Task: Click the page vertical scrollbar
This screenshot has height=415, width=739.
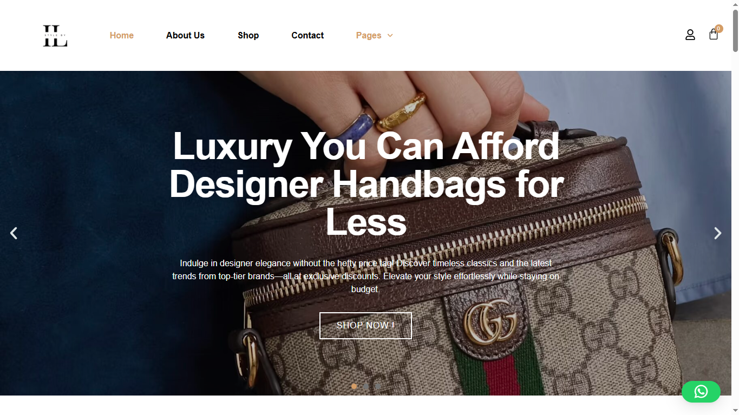Action: click(735, 207)
